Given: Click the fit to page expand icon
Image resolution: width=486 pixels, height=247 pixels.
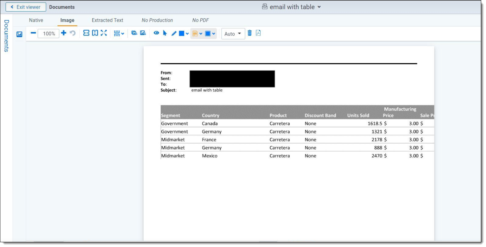Looking at the screenshot, I should tap(104, 33).
